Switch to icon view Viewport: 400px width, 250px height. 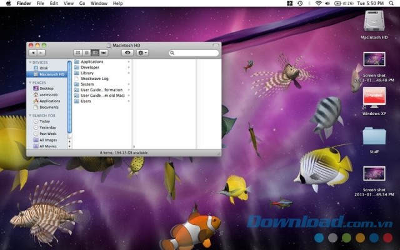[78, 53]
